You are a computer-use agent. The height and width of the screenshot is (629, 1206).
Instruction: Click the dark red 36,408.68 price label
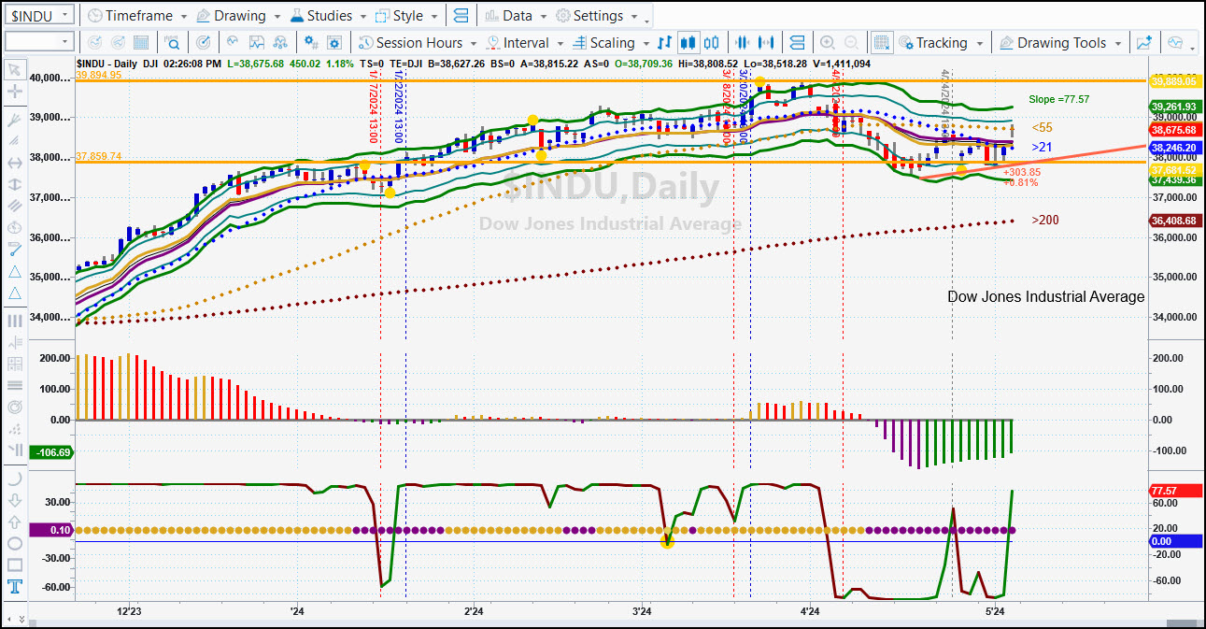point(1173,222)
